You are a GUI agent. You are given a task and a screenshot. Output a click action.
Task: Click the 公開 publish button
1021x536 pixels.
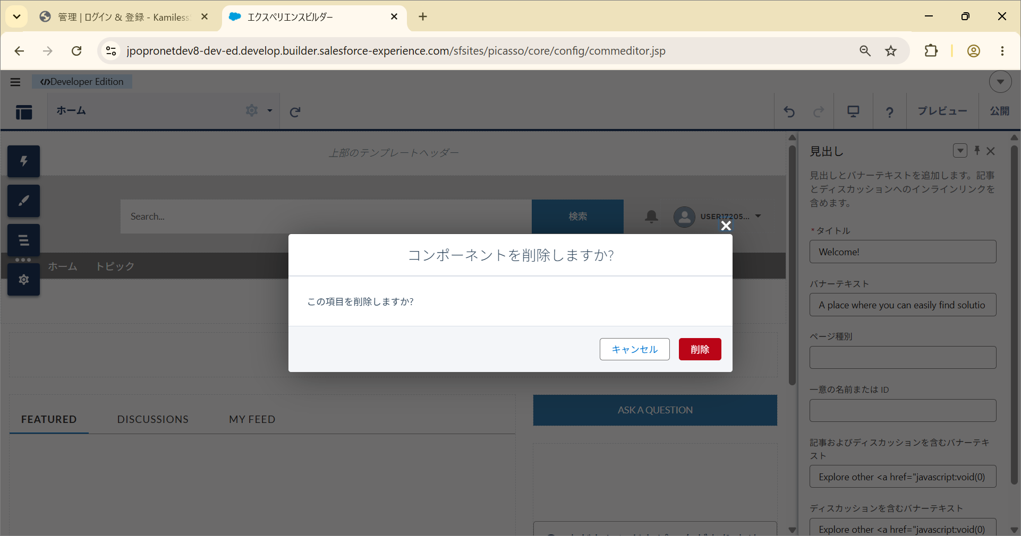pos(999,111)
